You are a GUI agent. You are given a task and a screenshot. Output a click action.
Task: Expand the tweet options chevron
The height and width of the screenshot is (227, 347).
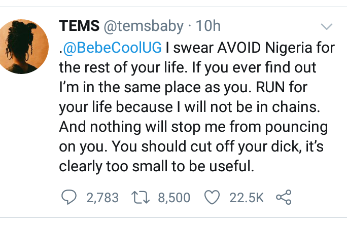pos(327,26)
